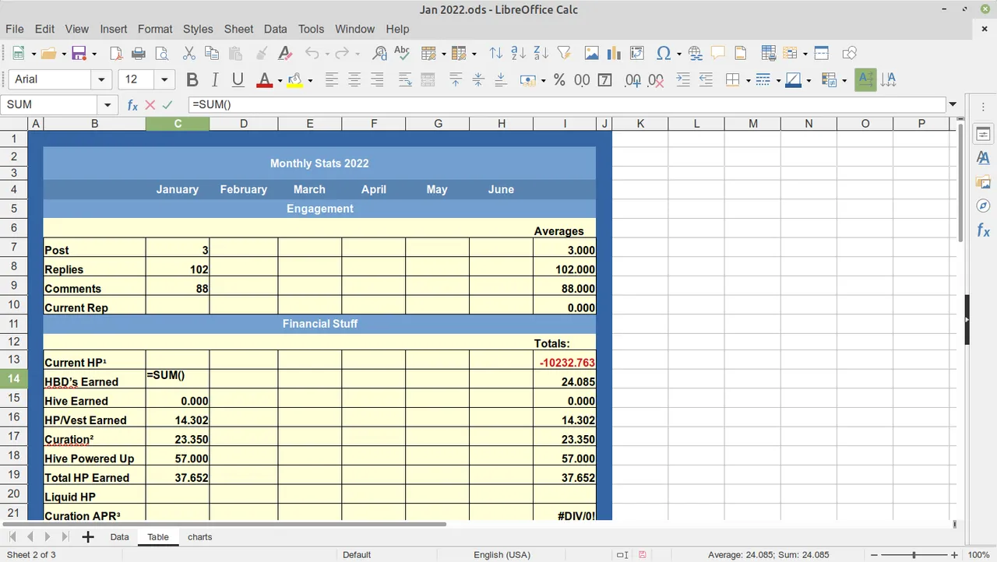Open the Tools menu

click(x=311, y=29)
